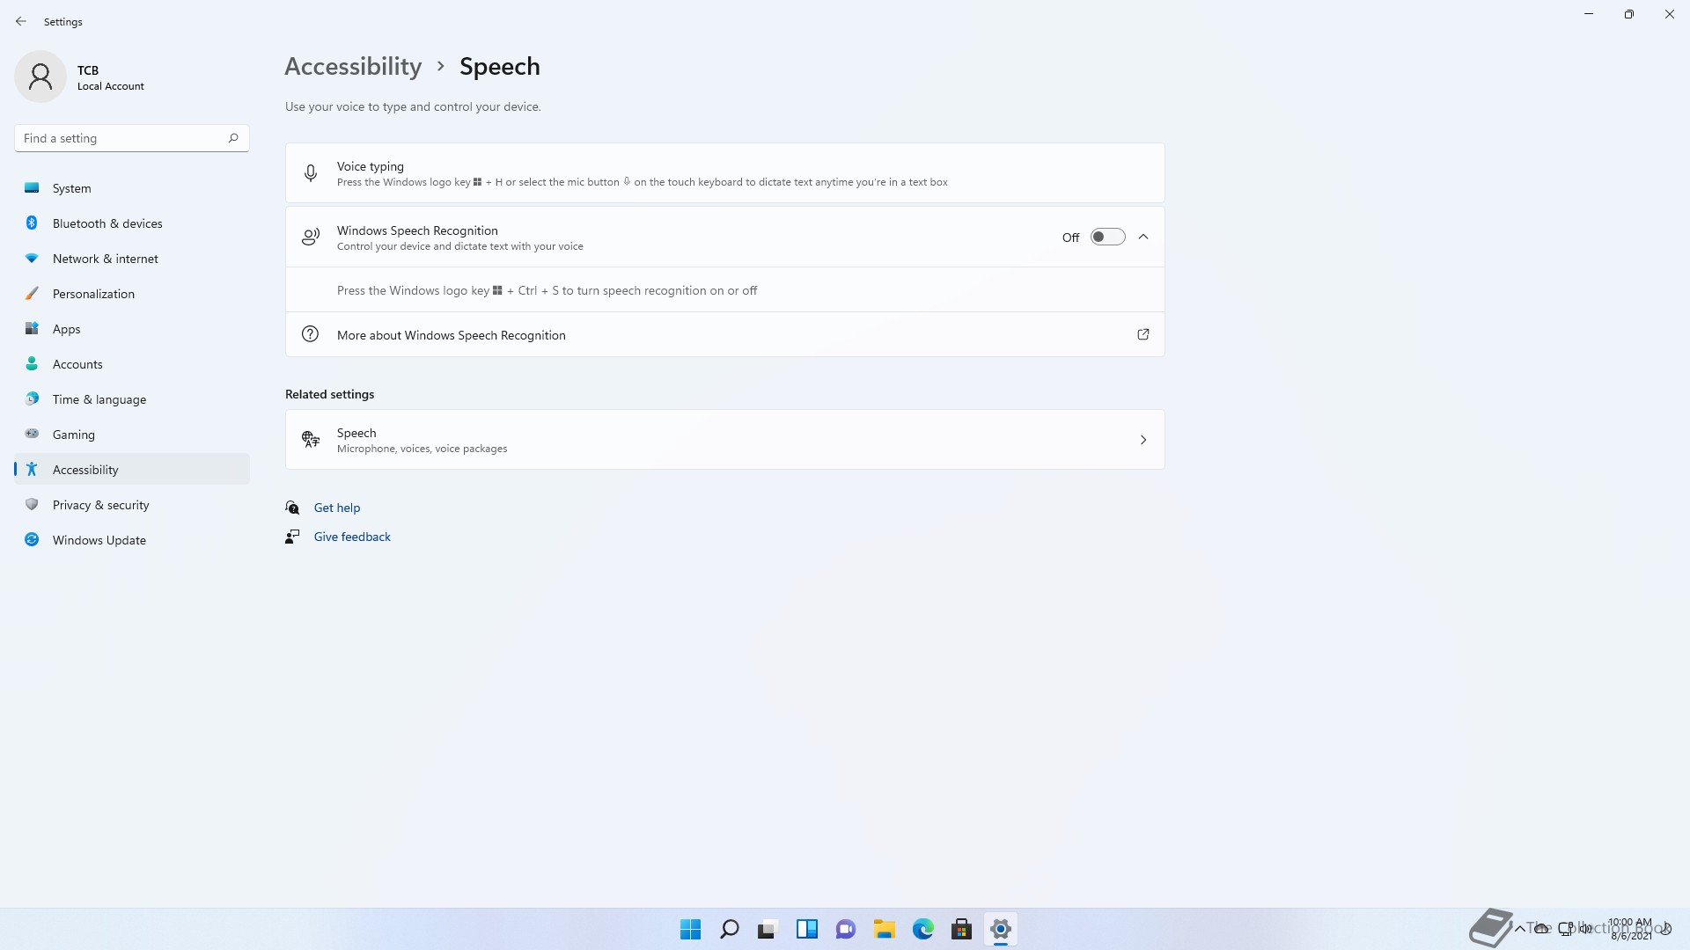Go to Time & language settings

(132, 399)
